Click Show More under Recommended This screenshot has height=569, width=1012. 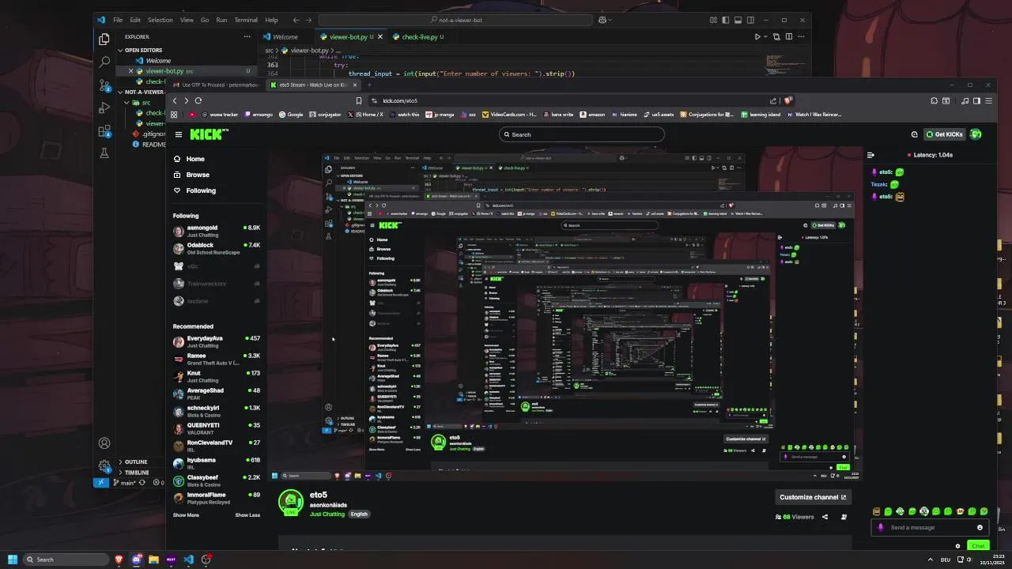pyautogui.click(x=186, y=515)
